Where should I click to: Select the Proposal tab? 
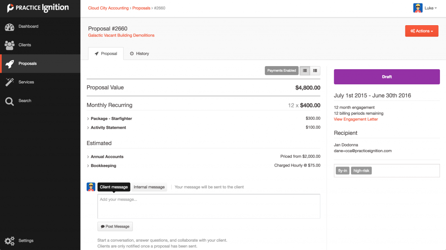(x=106, y=53)
